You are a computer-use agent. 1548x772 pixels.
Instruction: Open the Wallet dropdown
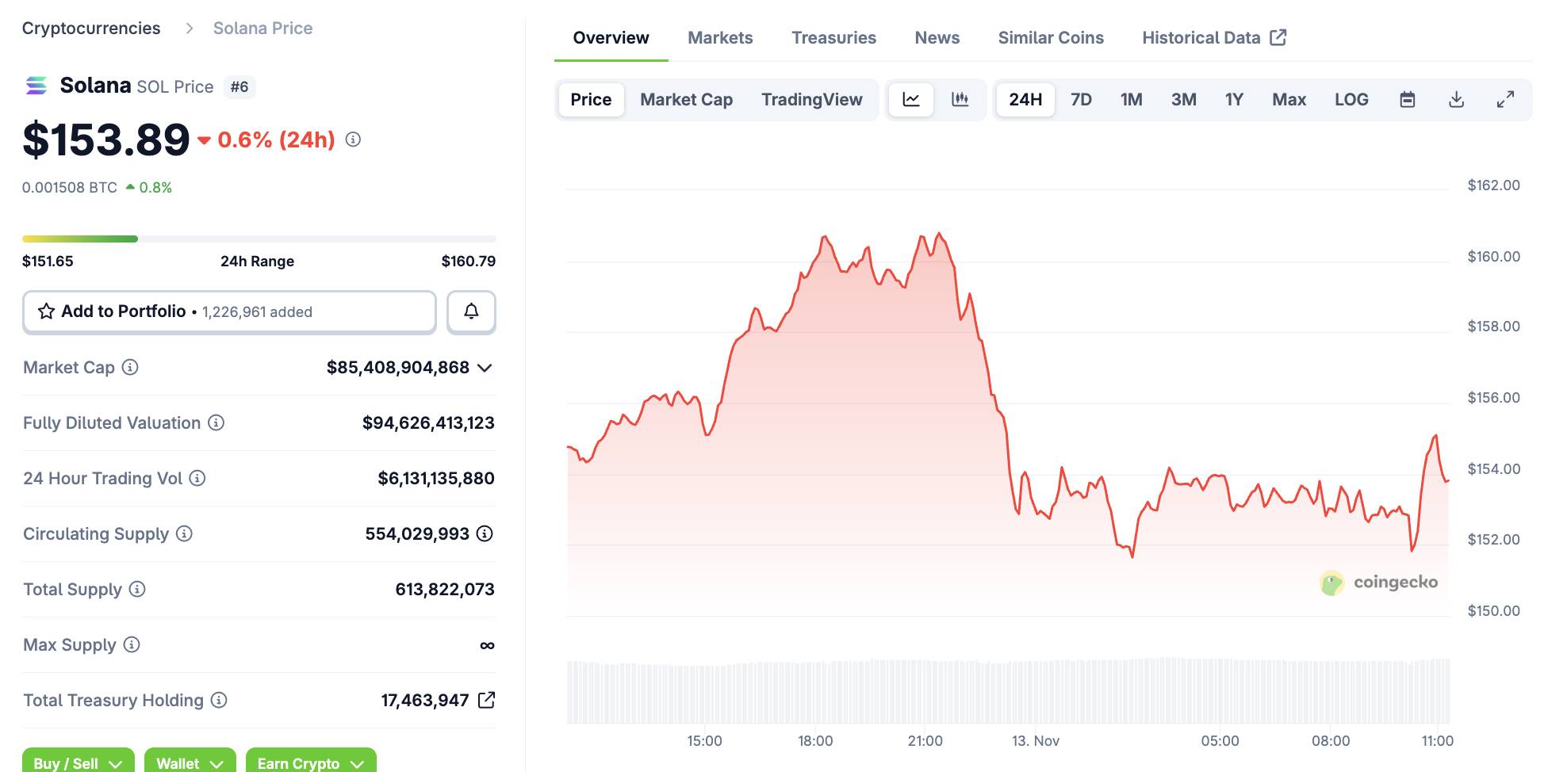tap(190, 762)
